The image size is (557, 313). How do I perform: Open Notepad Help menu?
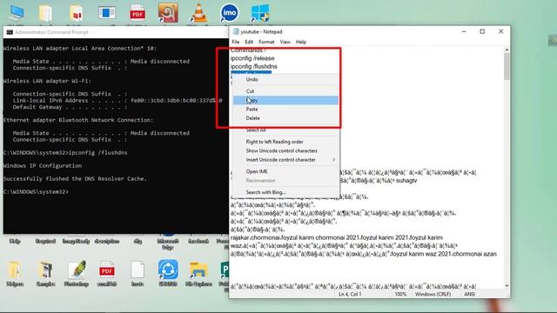coord(301,42)
